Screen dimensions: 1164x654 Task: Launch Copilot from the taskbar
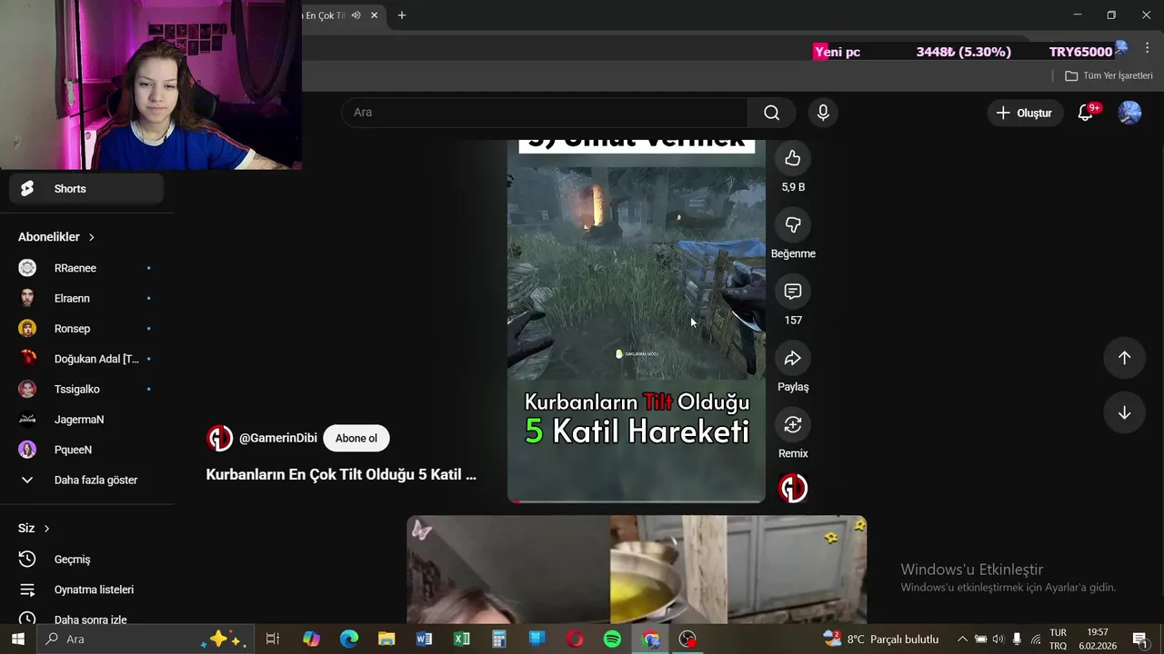pyautogui.click(x=311, y=639)
